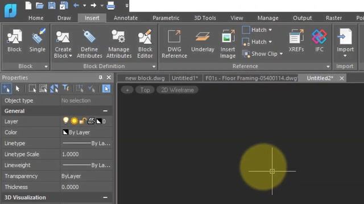364x204 pixels.
Task: Click the Transparency ByLayer field
Action: pos(86,176)
